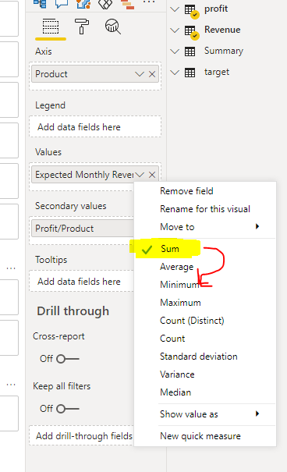
Task: Open Expected Monthly Revenue dropdown chevron
Action: click(140, 175)
